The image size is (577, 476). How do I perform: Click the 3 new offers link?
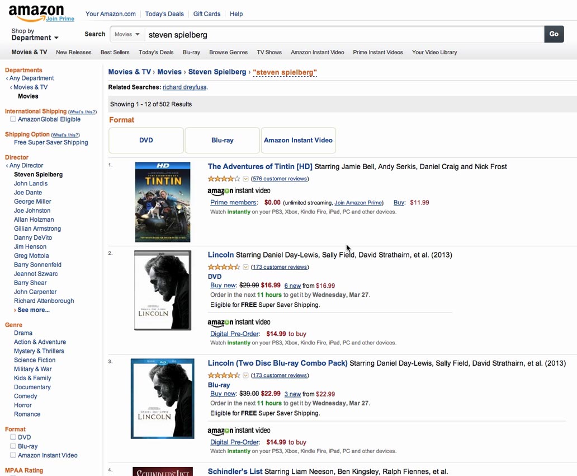click(x=292, y=394)
